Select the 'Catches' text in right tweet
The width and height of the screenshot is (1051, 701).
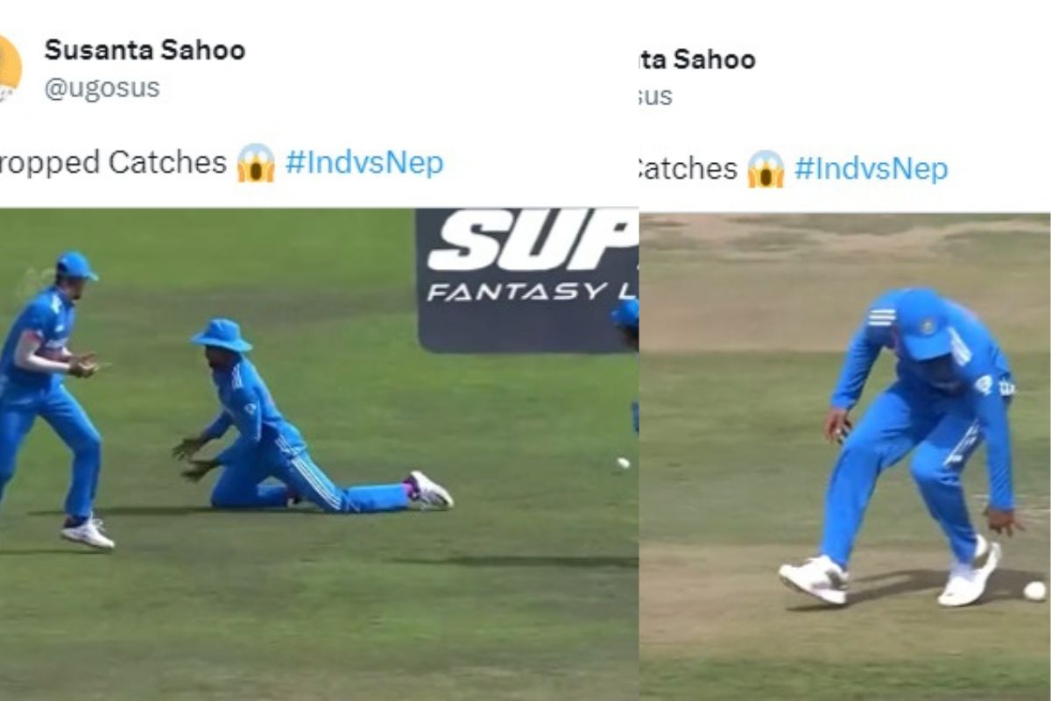688,168
